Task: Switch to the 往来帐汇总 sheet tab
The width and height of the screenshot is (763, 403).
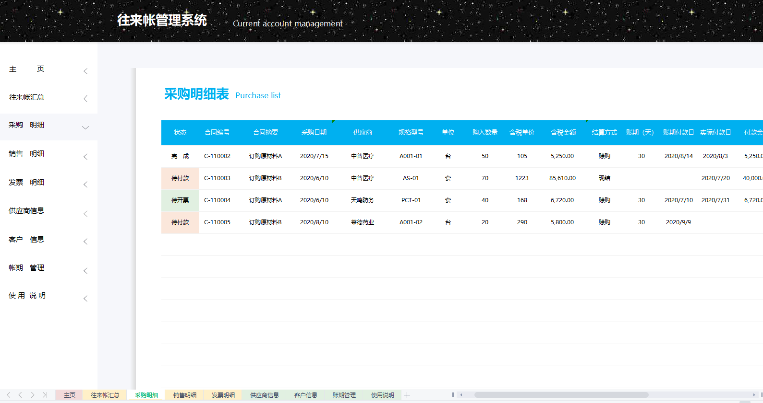Action: tap(105, 395)
